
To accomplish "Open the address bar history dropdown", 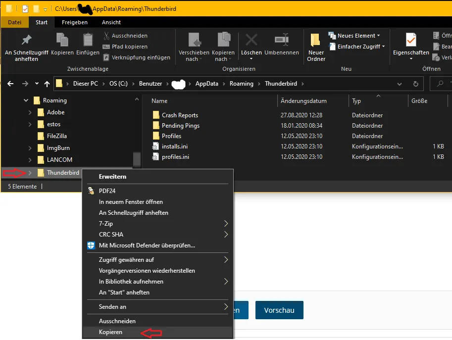I will 399,84.
